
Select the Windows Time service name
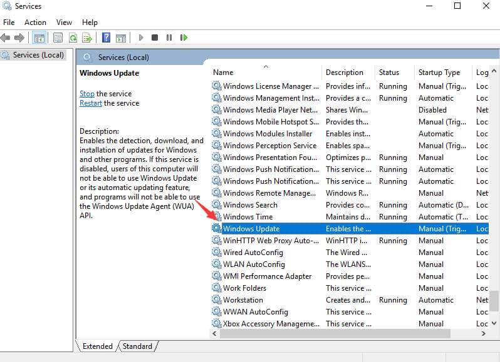click(247, 216)
